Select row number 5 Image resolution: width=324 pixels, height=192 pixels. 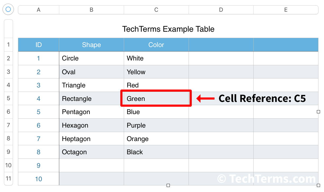(x=8, y=98)
